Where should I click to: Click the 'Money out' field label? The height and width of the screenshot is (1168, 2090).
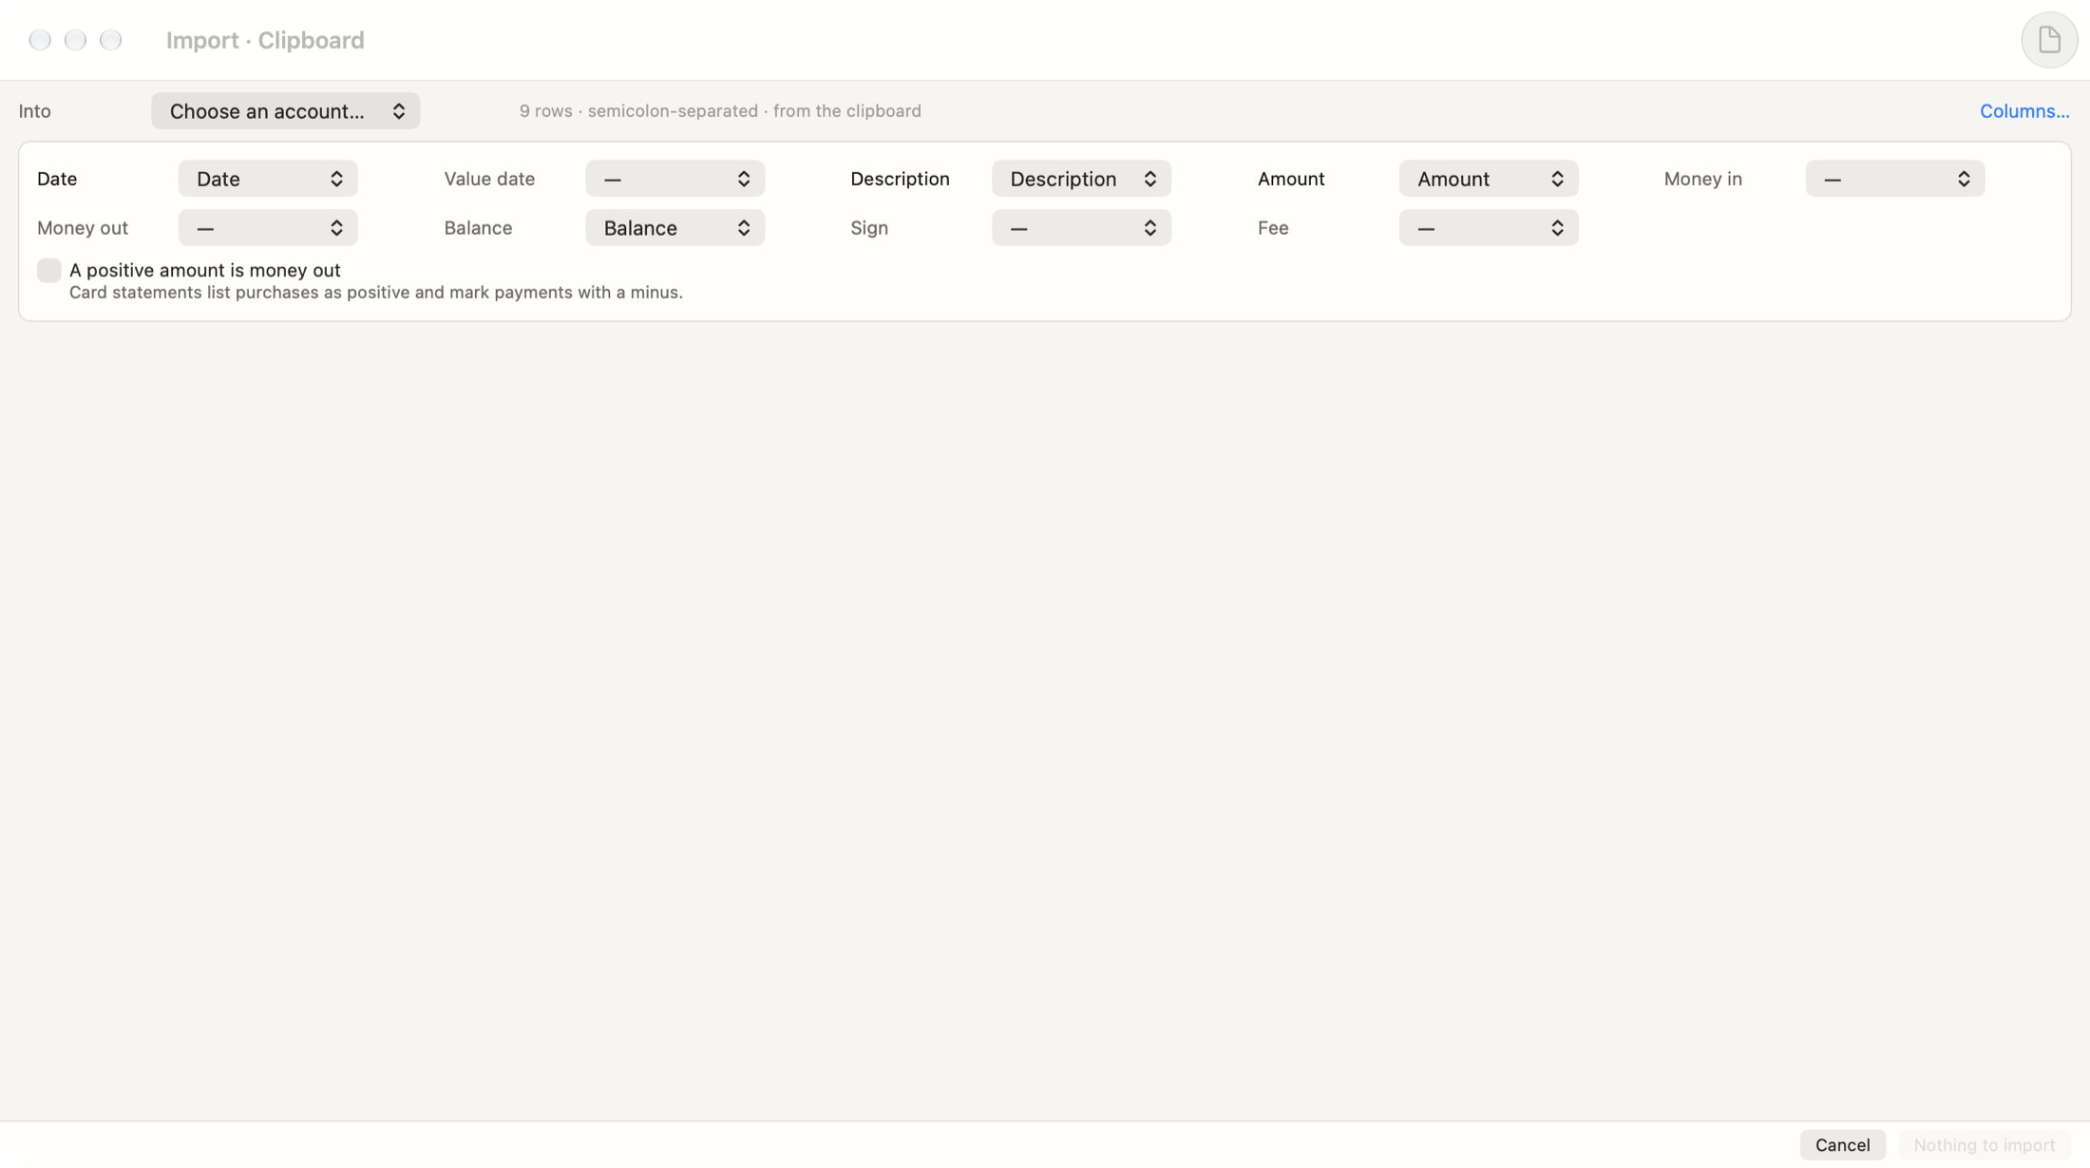pos(83,228)
